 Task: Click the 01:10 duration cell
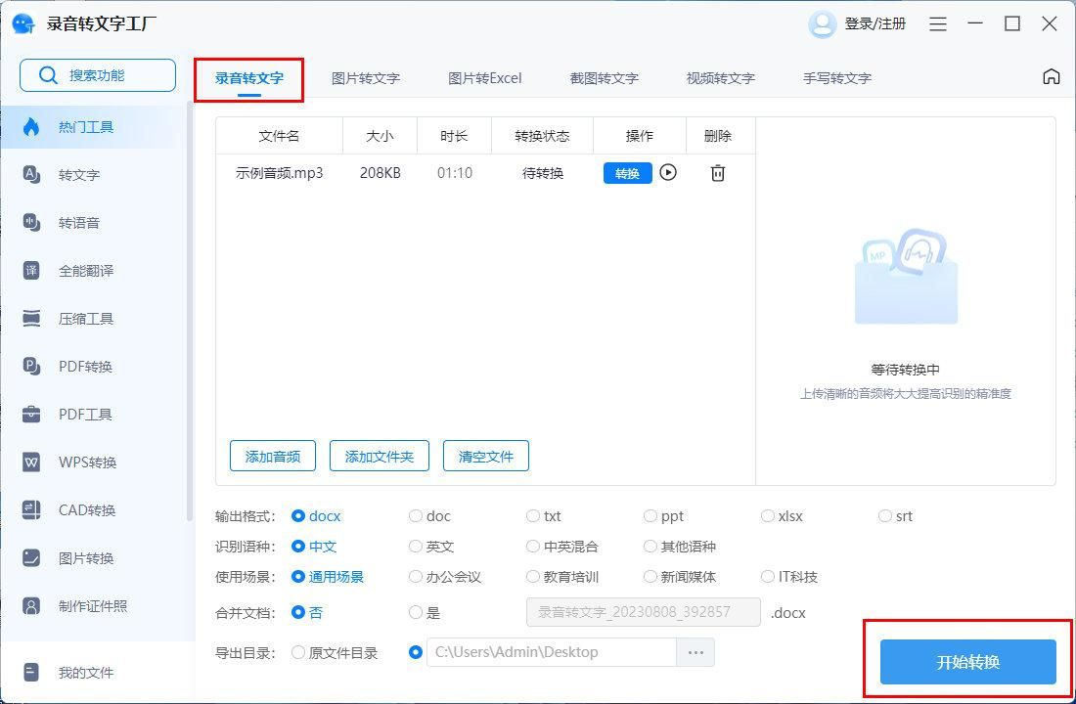[x=455, y=173]
